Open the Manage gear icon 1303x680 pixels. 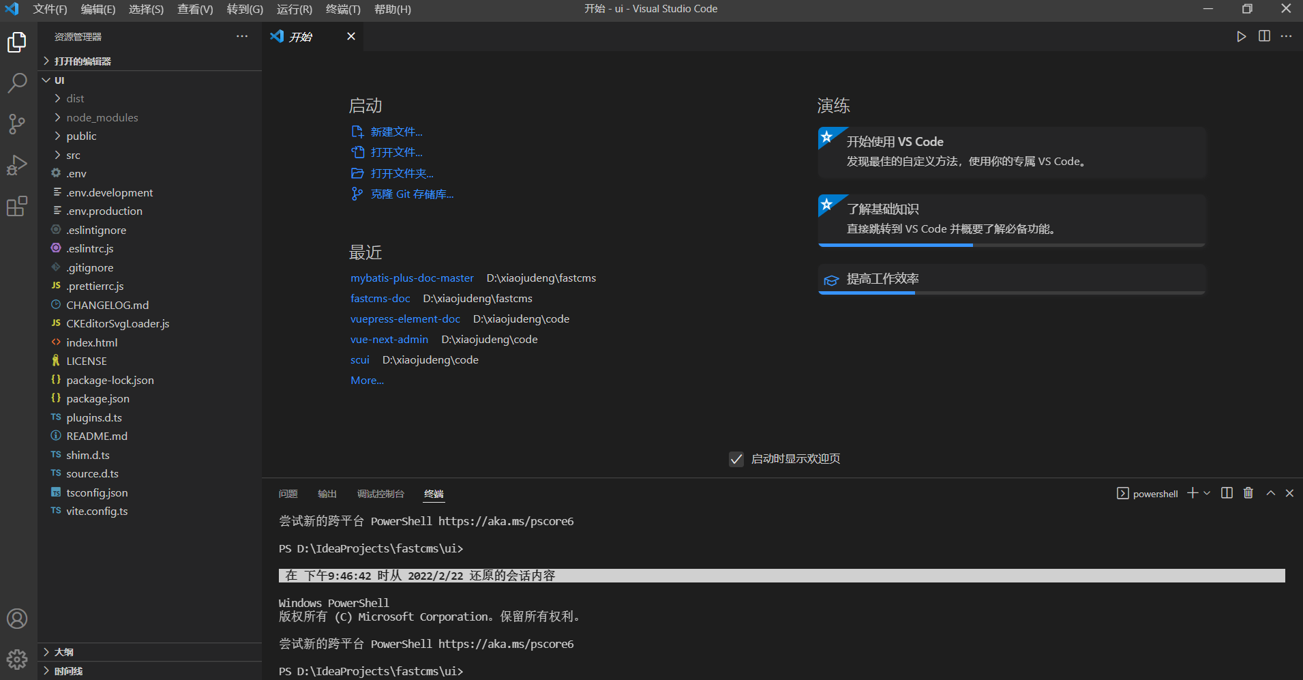pyautogui.click(x=17, y=659)
